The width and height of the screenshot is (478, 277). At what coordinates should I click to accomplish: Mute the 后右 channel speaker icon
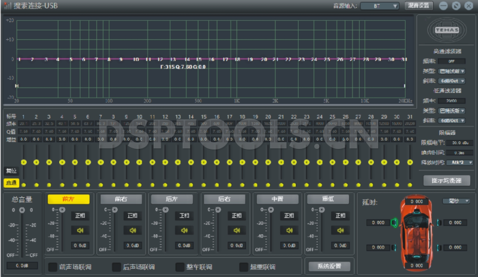pos(236,230)
